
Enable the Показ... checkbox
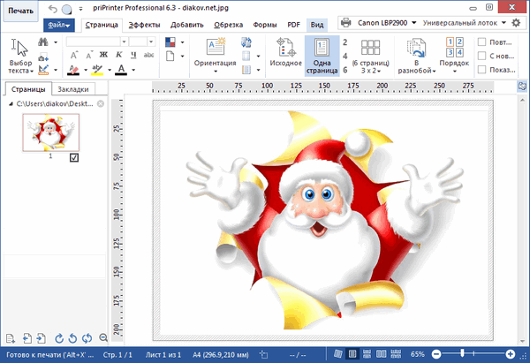coord(482,70)
